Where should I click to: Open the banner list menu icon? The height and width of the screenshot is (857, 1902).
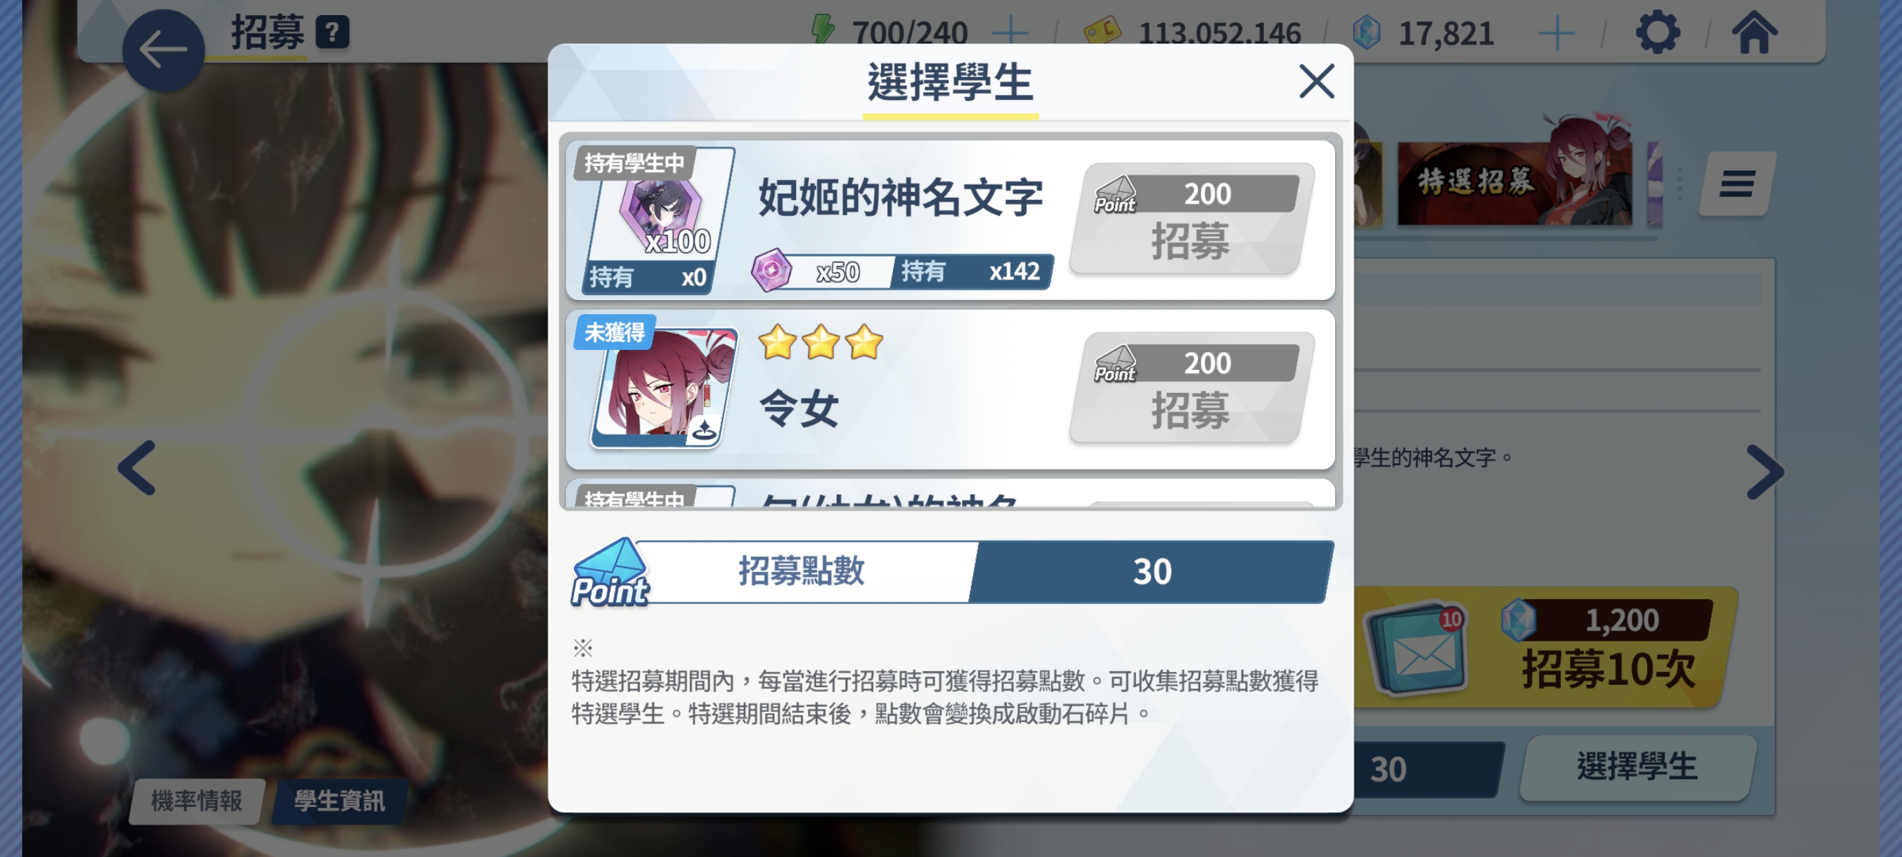click(1736, 184)
